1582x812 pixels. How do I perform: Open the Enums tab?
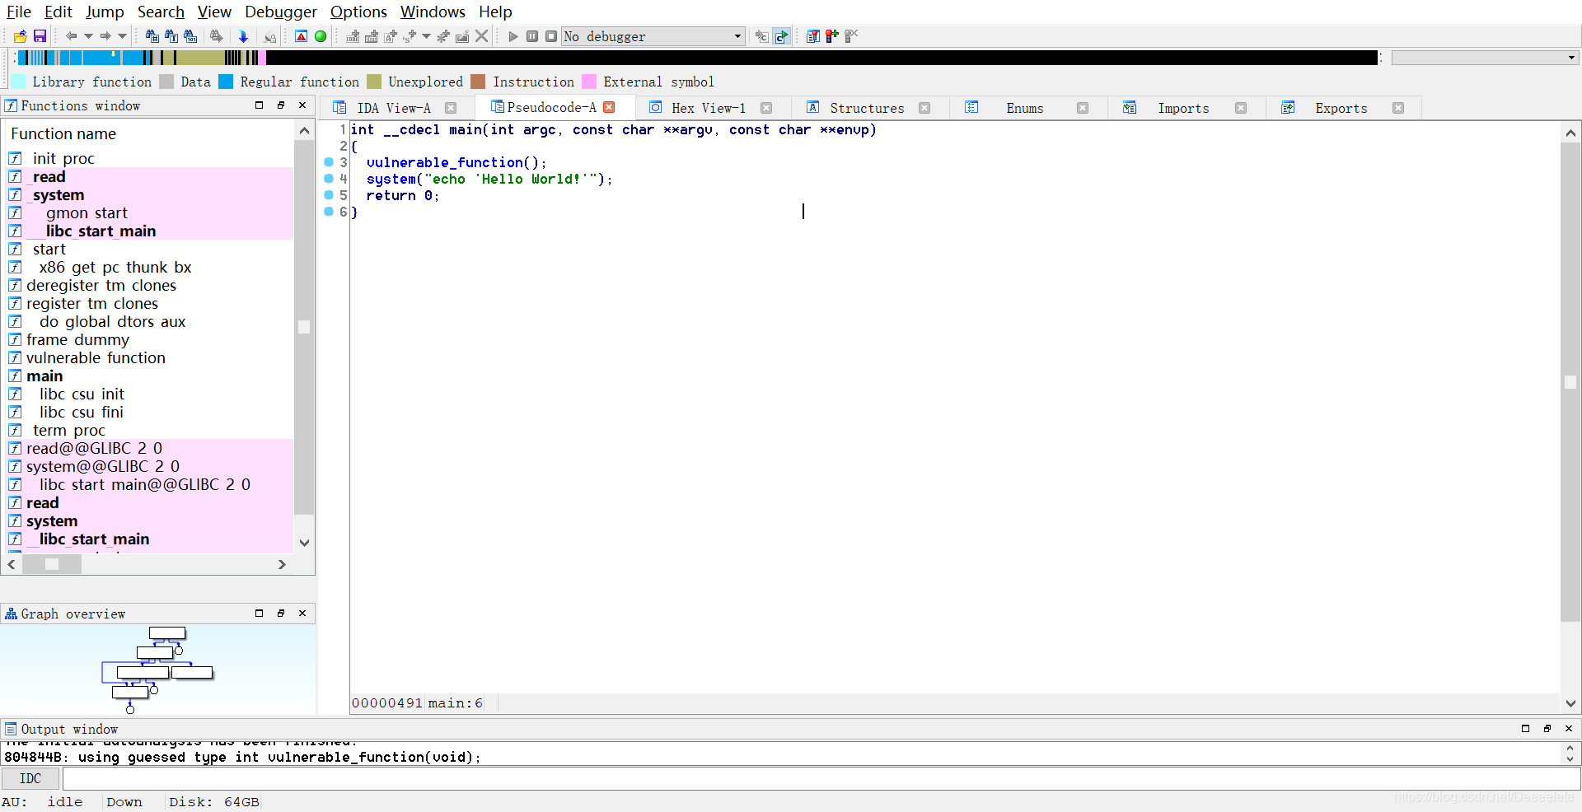tap(1024, 108)
